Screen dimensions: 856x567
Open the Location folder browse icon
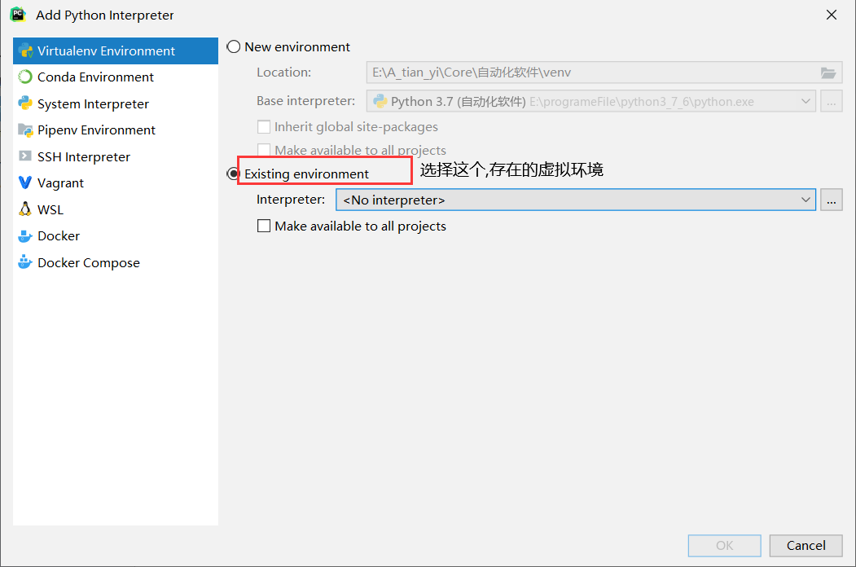pos(828,73)
